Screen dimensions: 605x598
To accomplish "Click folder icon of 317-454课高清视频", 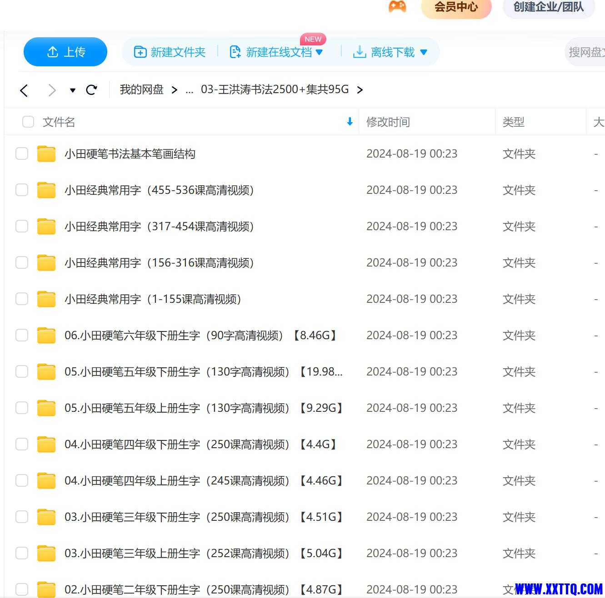I will (x=46, y=227).
